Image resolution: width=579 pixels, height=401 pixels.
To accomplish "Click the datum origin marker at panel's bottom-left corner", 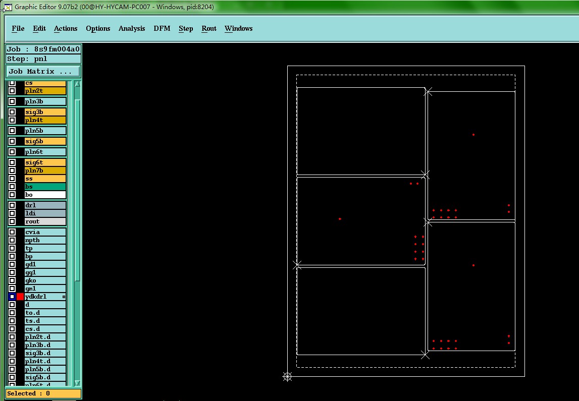I will (x=287, y=377).
